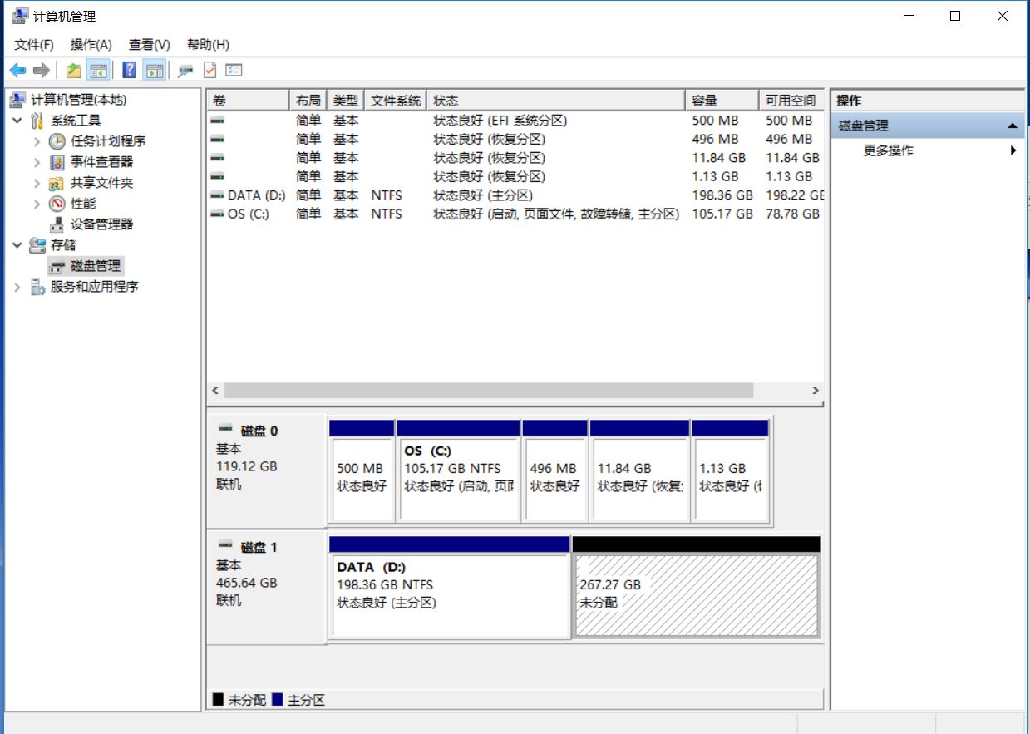The width and height of the screenshot is (1030, 734).
Task: Select the OS (C:) volume row
Action: [515, 214]
